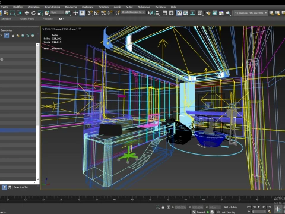This screenshot has height=214, width=285.
Task: Activate the Select and Move tool
Action: [x=27, y=13]
